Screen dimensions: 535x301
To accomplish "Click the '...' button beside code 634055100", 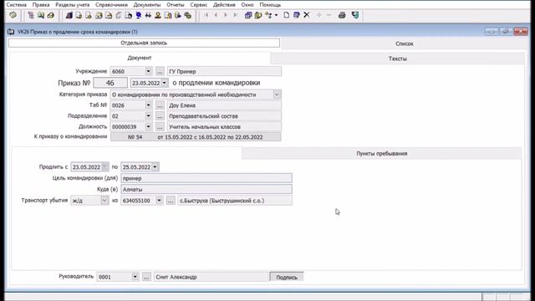I will pos(171,201).
